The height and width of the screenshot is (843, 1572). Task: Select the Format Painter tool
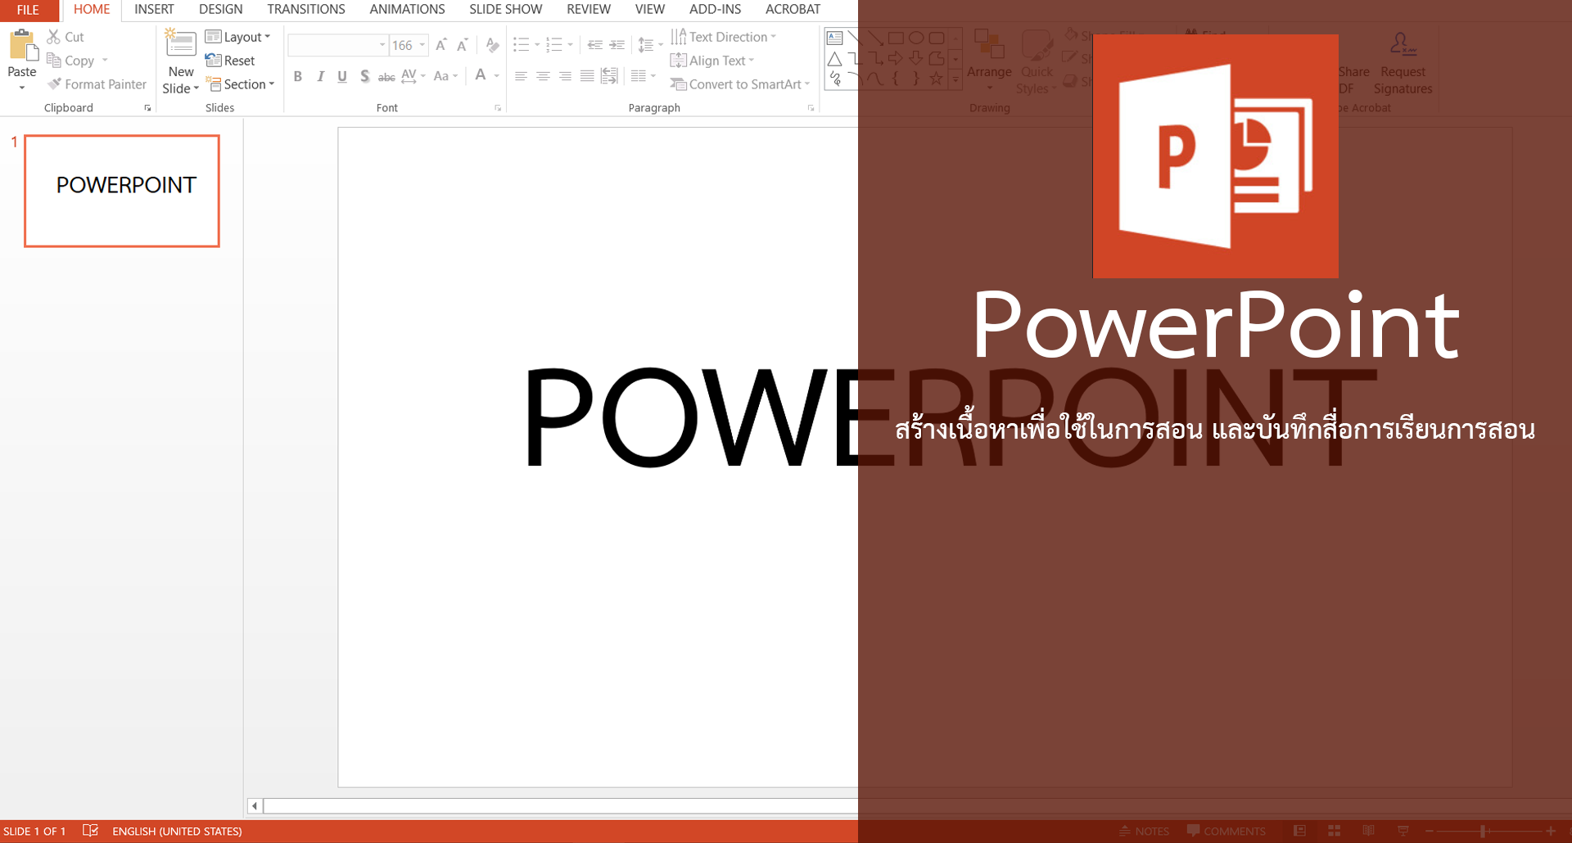tap(97, 84)
